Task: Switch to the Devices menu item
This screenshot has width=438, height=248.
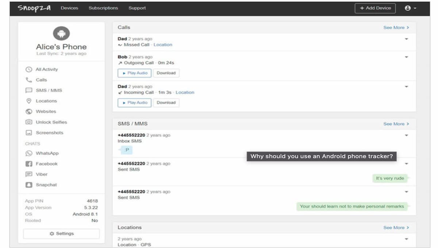Action: (69, 8)
